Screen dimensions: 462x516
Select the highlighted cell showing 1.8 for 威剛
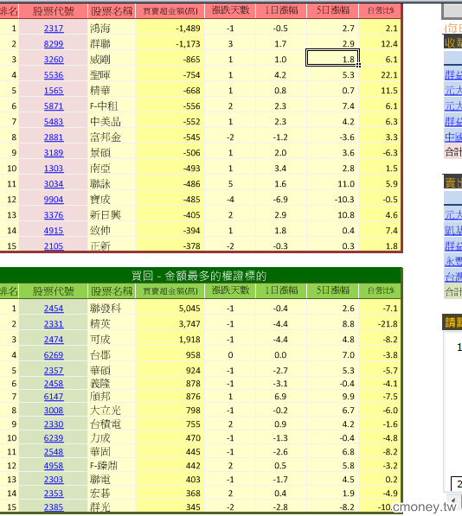point(332,58)
